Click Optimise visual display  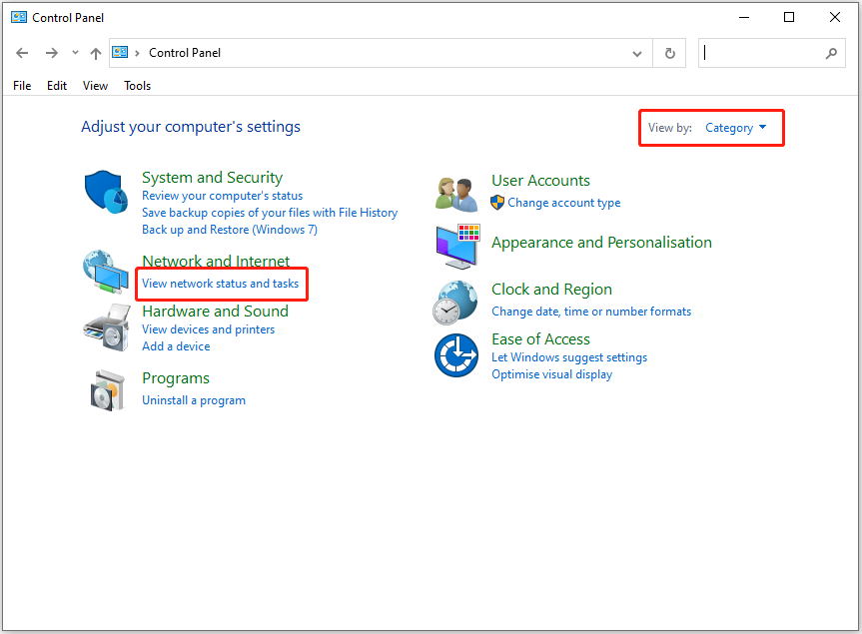pos(552,374)
